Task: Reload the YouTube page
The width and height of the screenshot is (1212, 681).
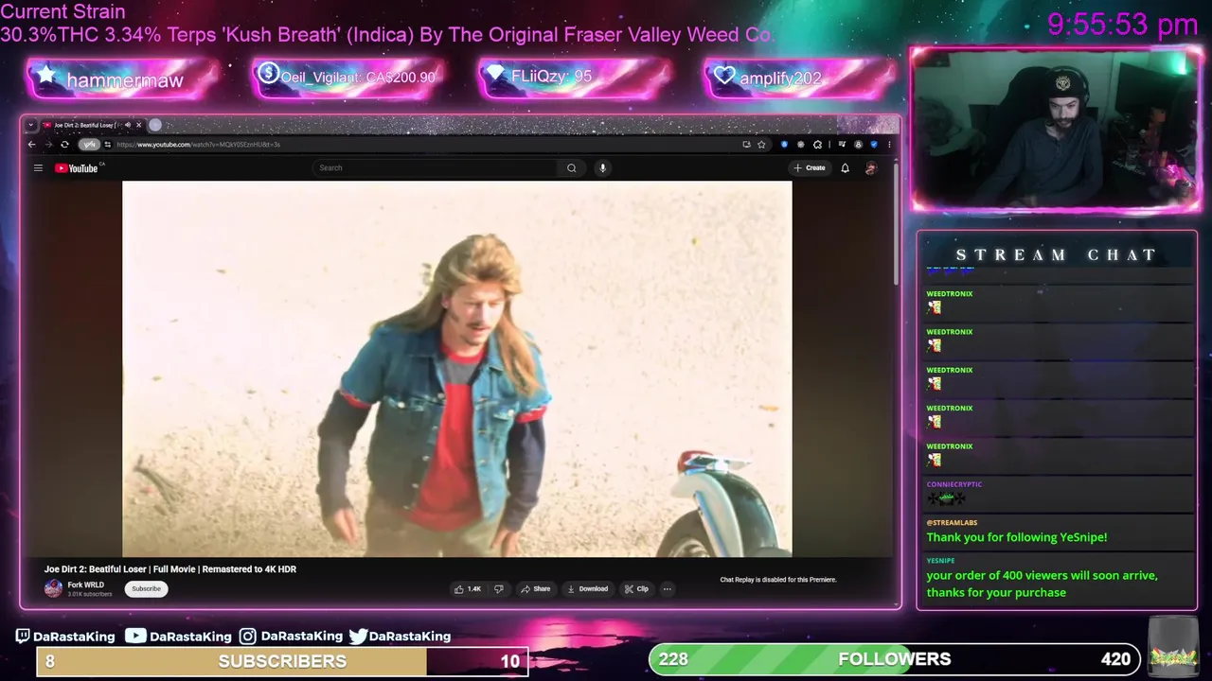Action: 64,145
